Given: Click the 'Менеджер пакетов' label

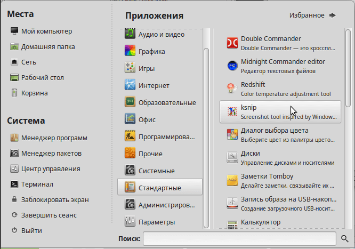Looking at the screenshot, I should [51, 154].
